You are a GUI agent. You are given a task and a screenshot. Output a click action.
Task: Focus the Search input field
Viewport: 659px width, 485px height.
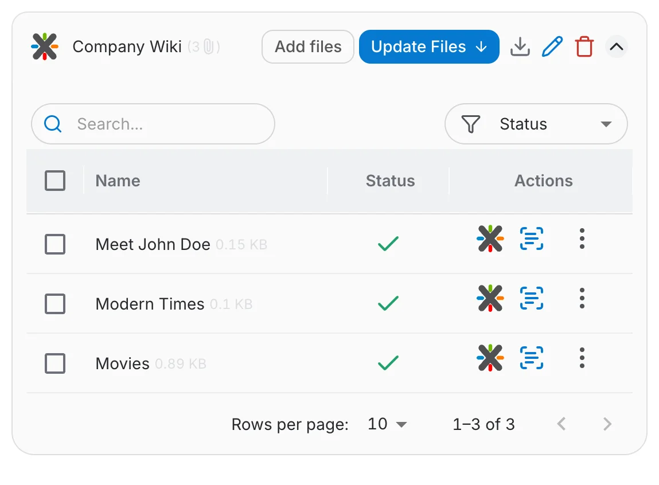(153, 124)
